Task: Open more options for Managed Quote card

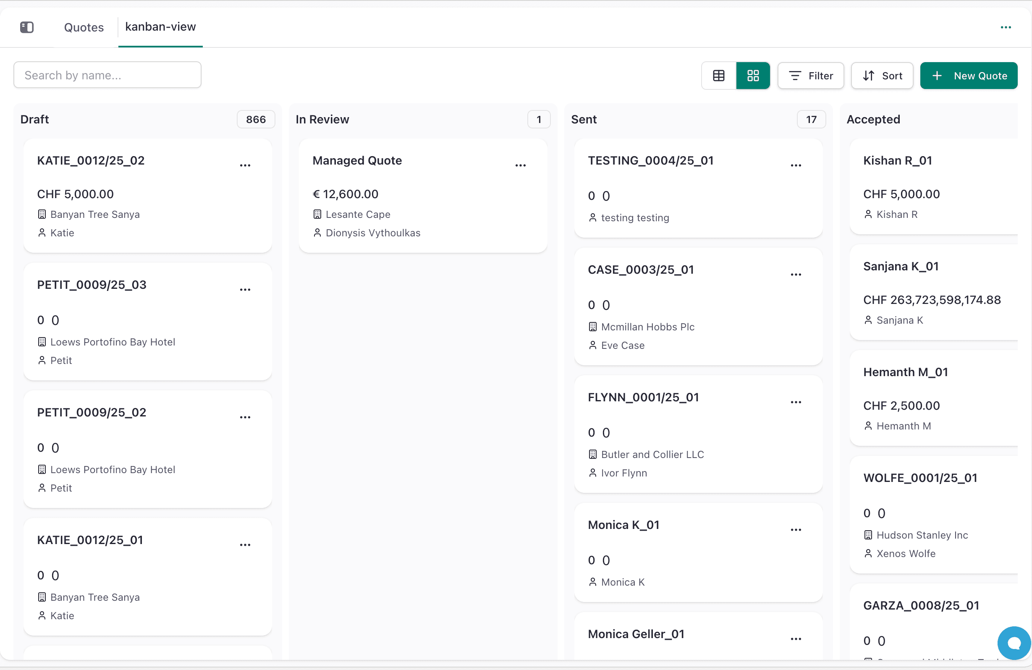Action: click(x=520, y=165)
